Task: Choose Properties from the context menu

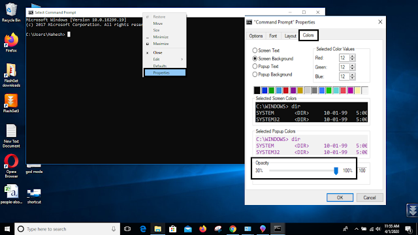Action: (x=165, y=72)
